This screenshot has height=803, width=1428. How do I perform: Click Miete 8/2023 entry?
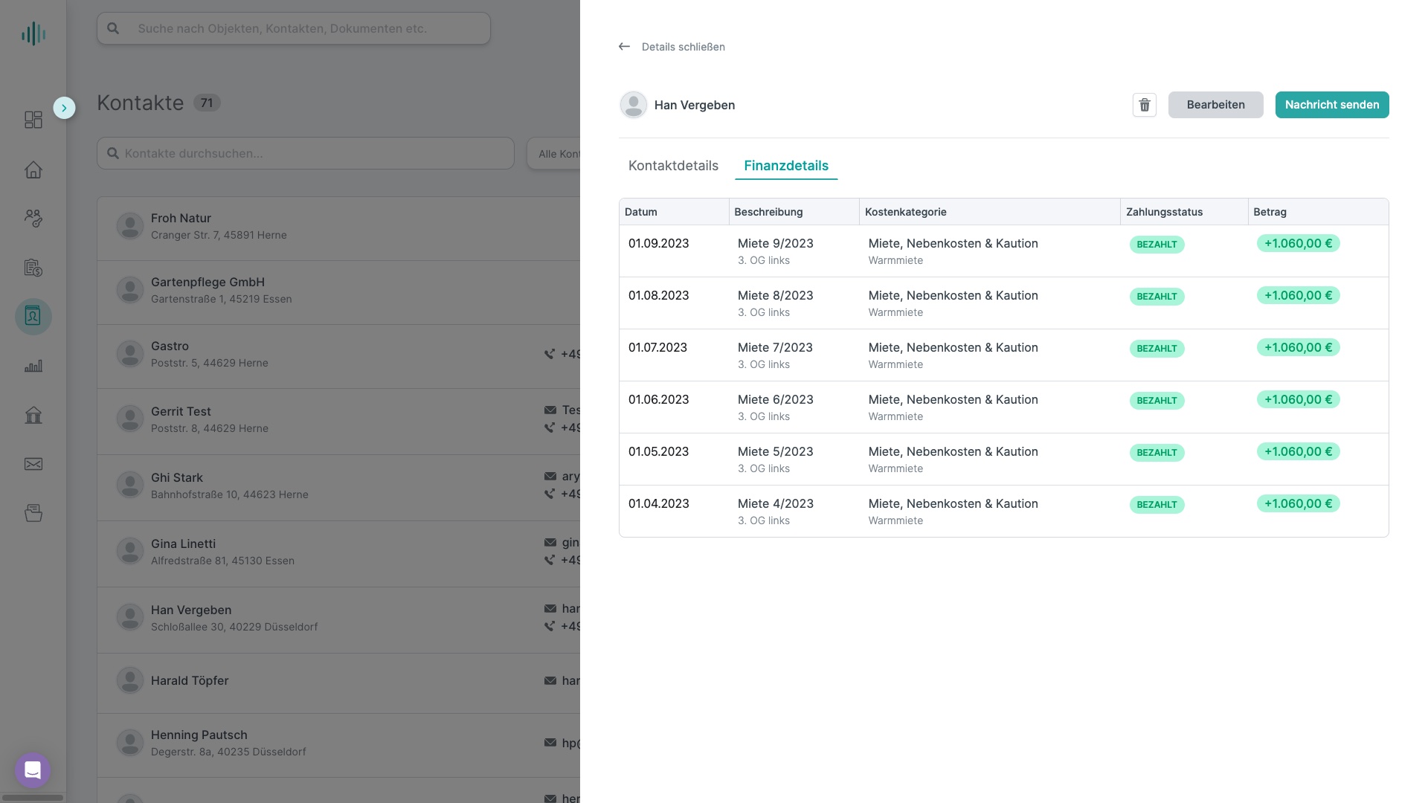pos(776,295)
